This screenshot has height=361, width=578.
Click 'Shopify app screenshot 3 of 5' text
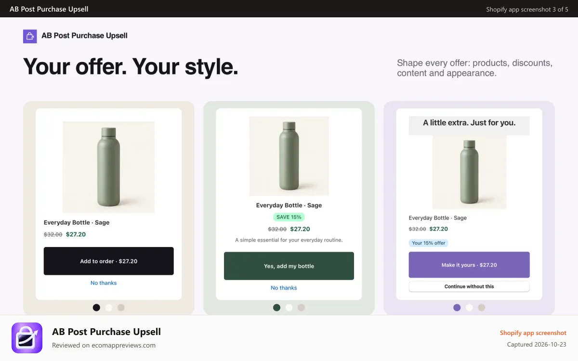(527, 9)
